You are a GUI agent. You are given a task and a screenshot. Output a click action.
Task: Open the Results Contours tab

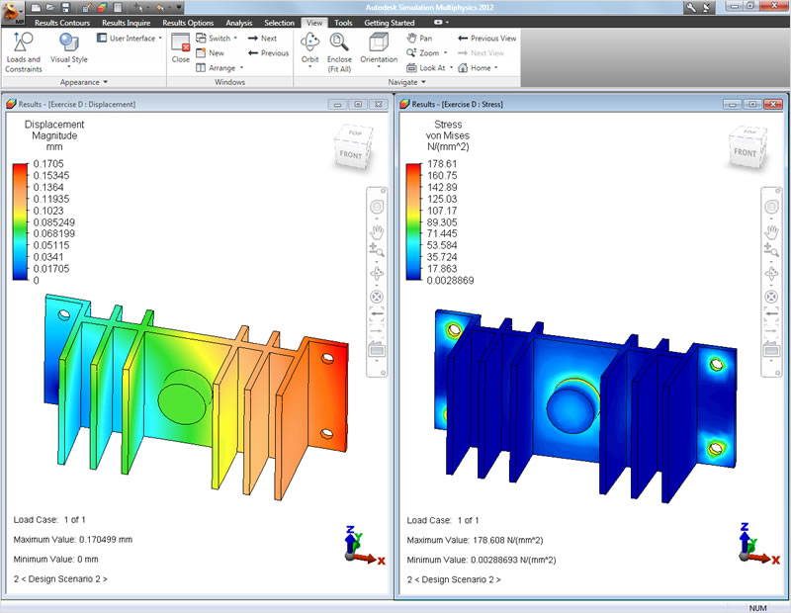pyautogui.click(x=60, y=22)
